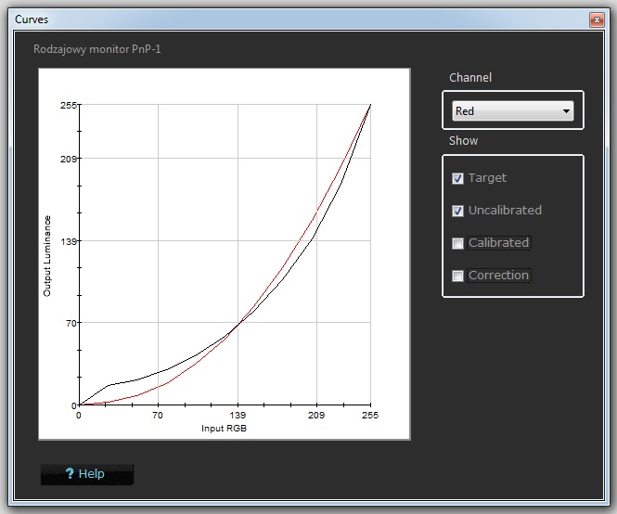Screen dimensions: 617x514
Task: Click the 'Rodzajowy monitor PnP-1' label
Action: coord(96,49)
